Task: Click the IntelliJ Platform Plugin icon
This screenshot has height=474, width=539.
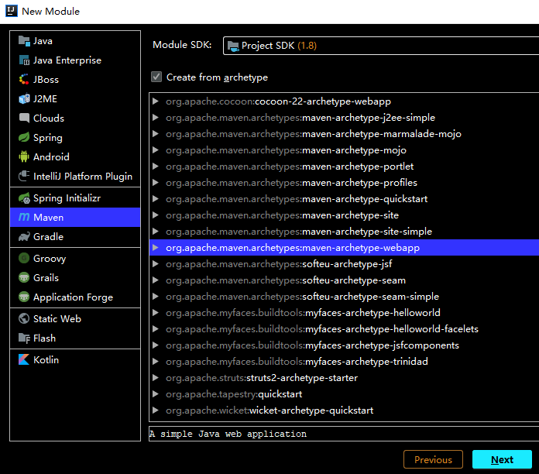Action: tap(24, 176)
